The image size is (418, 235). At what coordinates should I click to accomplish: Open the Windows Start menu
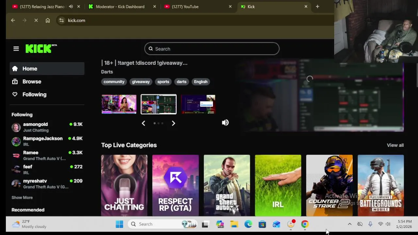pos(119,224)
